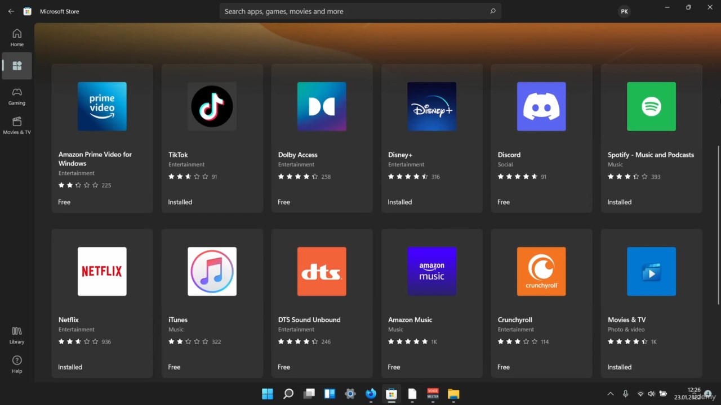Open Amazon Music app tile
The width and height of the screenshot is (721, 405).
click(x=431, y=303)
